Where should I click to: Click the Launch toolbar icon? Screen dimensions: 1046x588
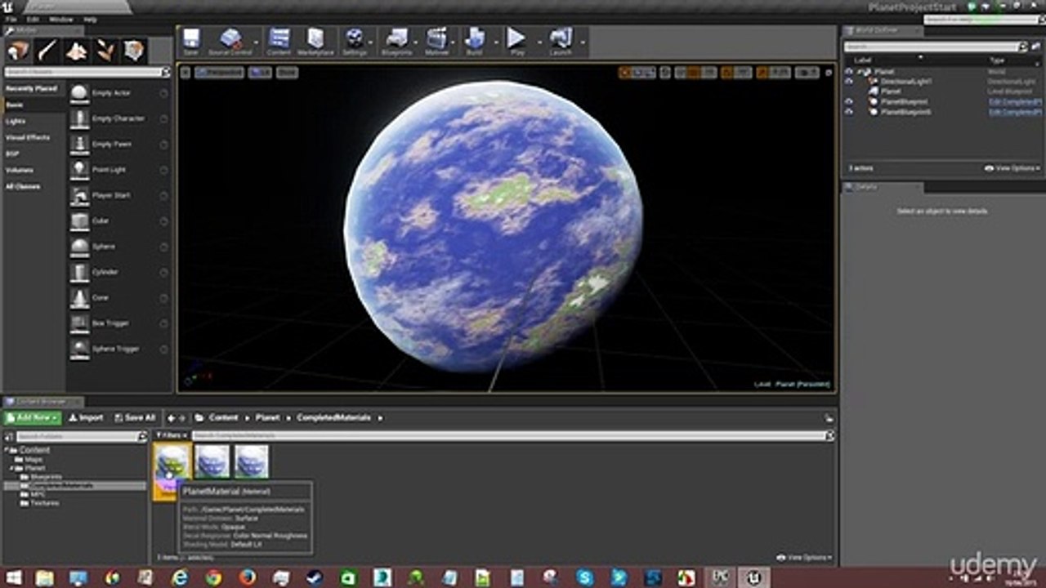click(561, 41)
